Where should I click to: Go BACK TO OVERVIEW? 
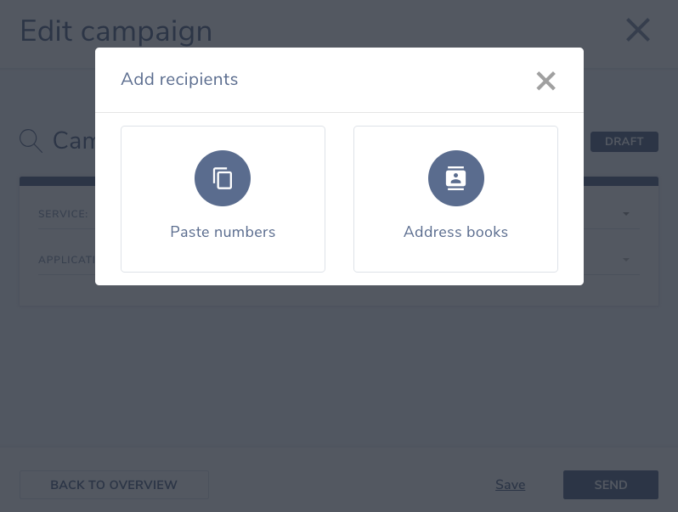coord(114,485)
